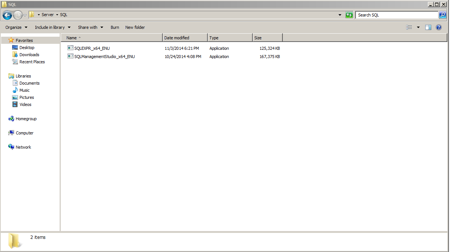Click the Videos film icon
The width and height of the screenshot is (450, 252).
tap(15, 104)
